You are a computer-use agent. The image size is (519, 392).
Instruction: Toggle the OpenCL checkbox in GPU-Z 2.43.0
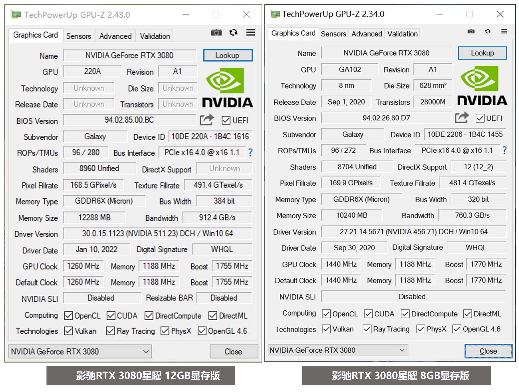pos(68,315)
